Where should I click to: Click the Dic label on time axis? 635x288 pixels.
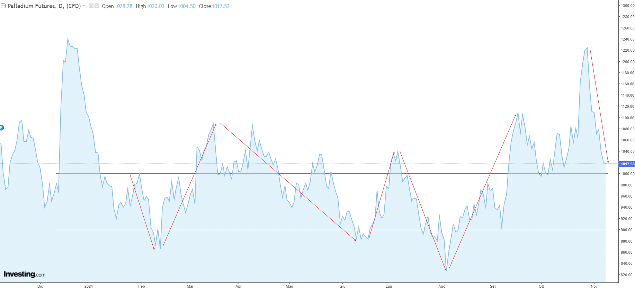click(x=40, y=286)
